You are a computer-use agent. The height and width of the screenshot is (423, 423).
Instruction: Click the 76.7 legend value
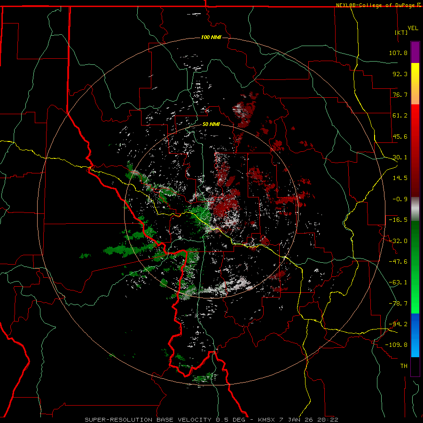pos(400,94)
